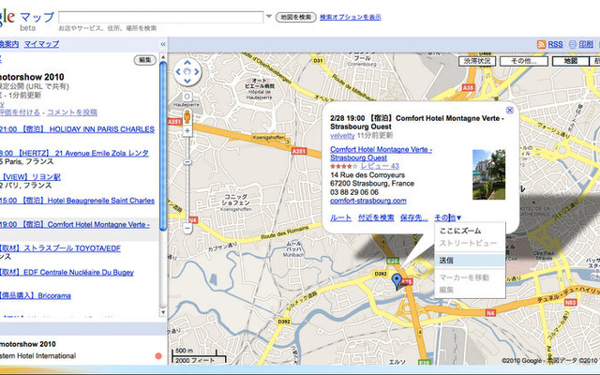Choose ここにズーム from the menu
This screenshot has height=375, width=600.
[x=460, y=231]
